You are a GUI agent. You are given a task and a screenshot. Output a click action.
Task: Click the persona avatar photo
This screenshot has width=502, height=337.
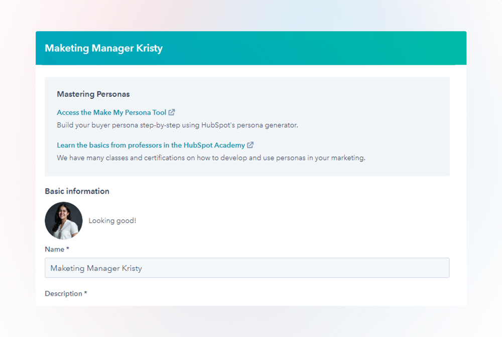(x=64, y=221)
